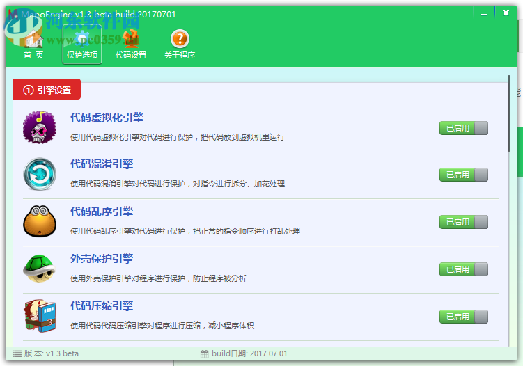
Task: Click the 外壳保护引擎 title
Action: 102,259
